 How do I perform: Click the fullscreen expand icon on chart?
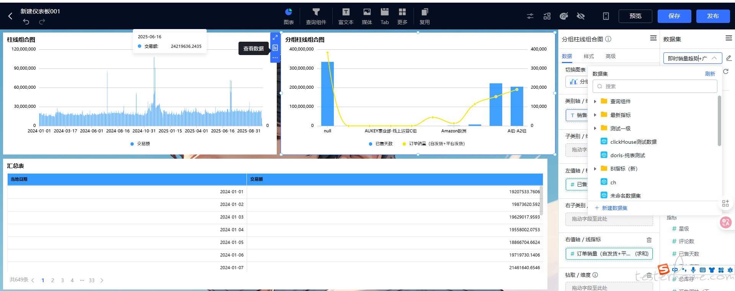pos(275,37)
